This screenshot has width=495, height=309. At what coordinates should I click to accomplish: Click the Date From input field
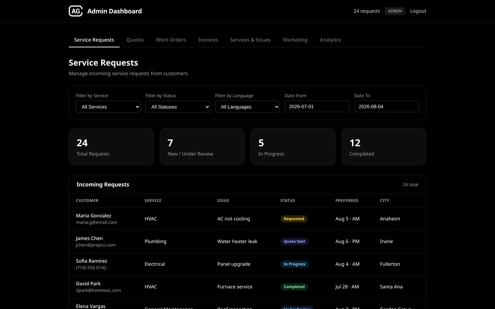[317, 106]
